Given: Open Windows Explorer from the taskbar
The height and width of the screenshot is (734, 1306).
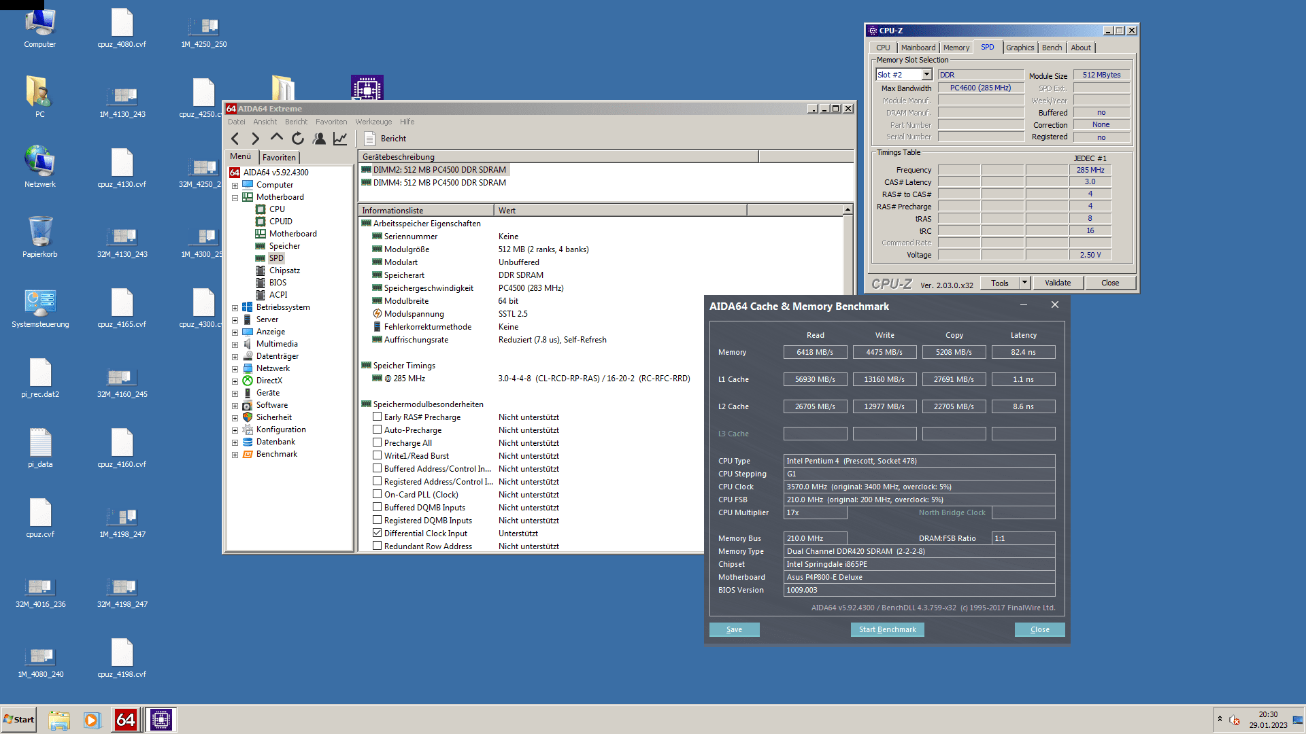Looking at the screenshot, I should 59,720.
